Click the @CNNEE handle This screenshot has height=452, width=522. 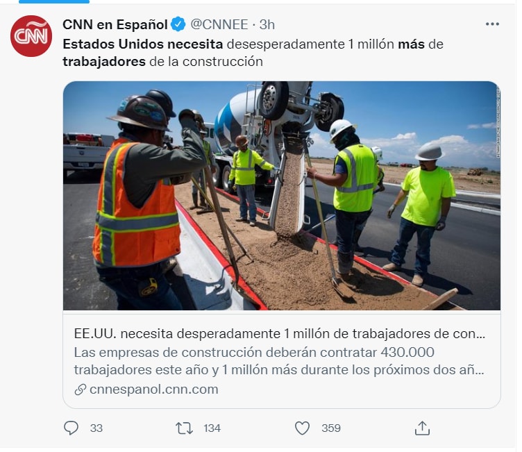(x=219, y=24)
